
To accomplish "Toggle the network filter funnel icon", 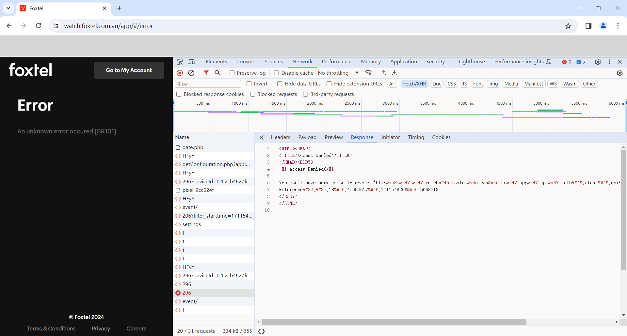I will pyautogui.click(x=206, y=73).
